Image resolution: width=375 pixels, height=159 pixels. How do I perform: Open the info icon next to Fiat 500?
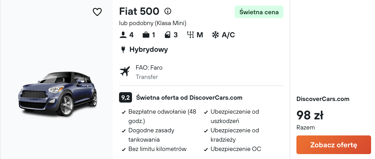click(168, 11)
